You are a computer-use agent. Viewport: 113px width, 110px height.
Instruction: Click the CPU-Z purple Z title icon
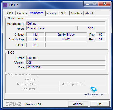(5, 5)
